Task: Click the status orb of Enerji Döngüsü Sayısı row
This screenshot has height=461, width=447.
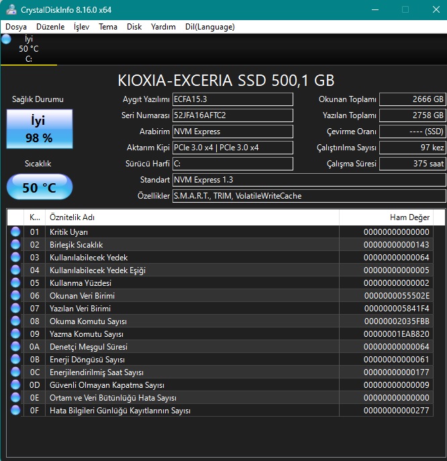Action: tap(15, 359)
